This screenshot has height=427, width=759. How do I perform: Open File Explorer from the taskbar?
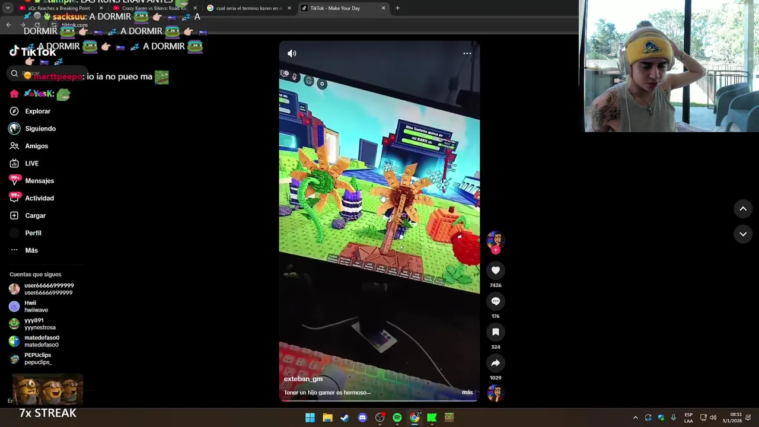point(327,418)
